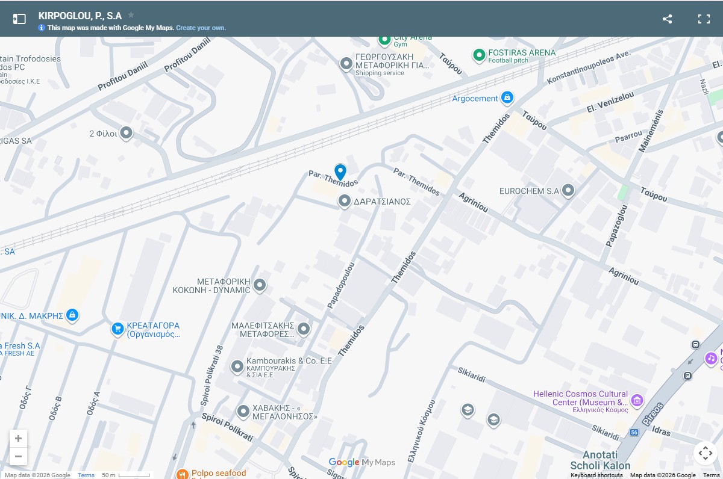
Task: Click the Google My Maps logo
Action: 362,462
